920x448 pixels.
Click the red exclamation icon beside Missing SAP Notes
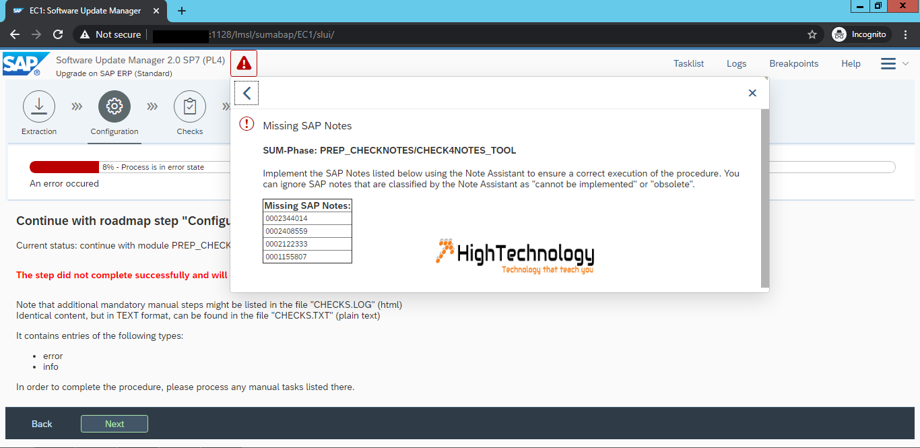click(x=247, y=124)
